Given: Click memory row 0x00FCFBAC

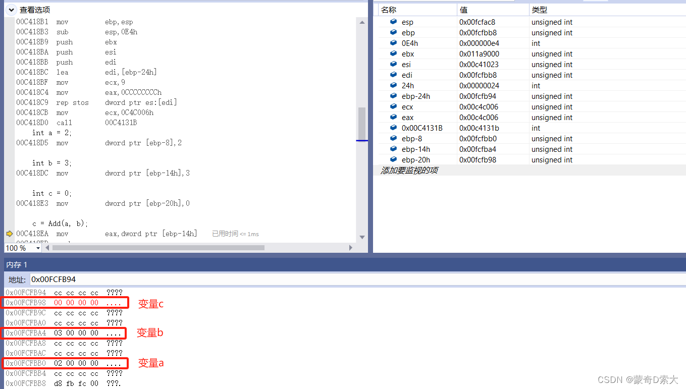Looking at the screenshot, I should [x=64, y=353].
